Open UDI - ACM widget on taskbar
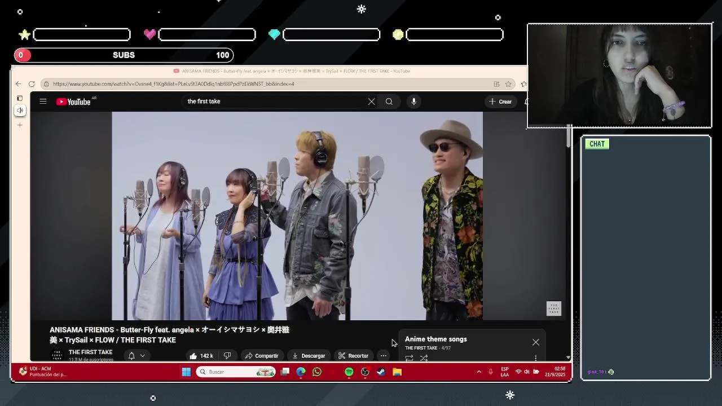 click(x=42, y=372)
